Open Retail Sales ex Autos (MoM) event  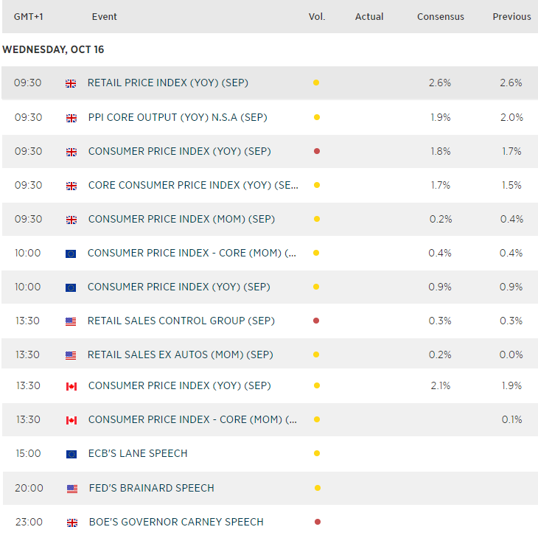pyautogui.click(x=180, y=354)
